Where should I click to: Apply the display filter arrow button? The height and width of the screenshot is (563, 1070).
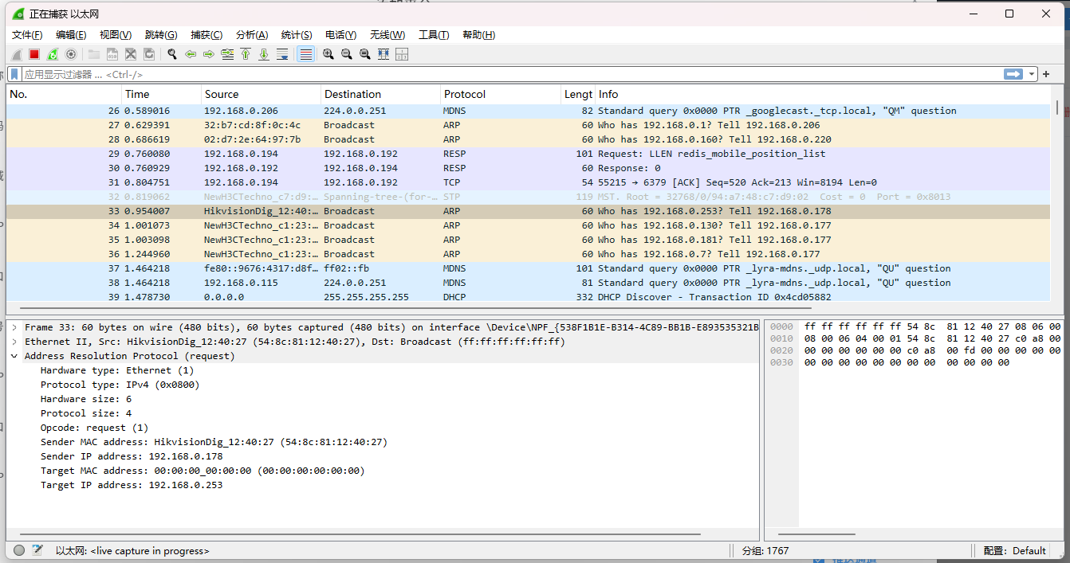pyautogui.click(x=1013, y=74)
